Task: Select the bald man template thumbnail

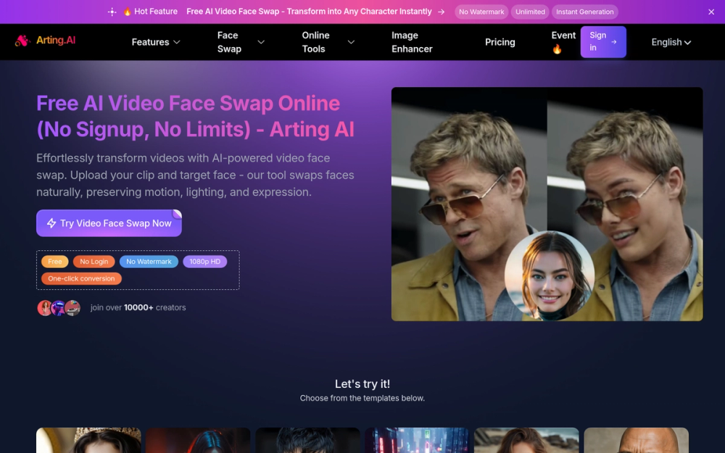Action: click(637, 440)
